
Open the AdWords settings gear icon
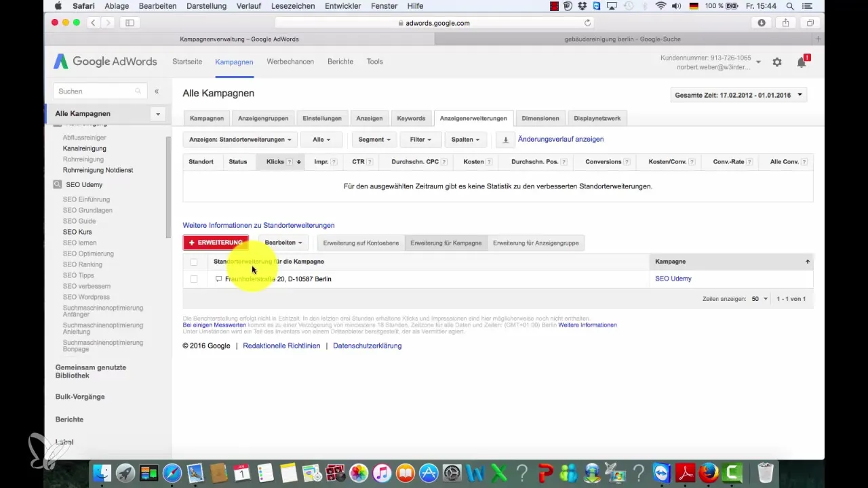pyautogui.click(x=777, y=62)
